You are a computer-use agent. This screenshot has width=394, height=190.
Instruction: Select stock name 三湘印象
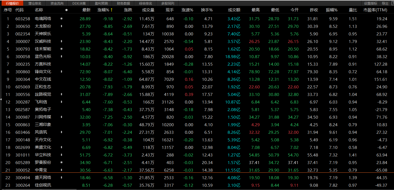click(x=43, y=125)
